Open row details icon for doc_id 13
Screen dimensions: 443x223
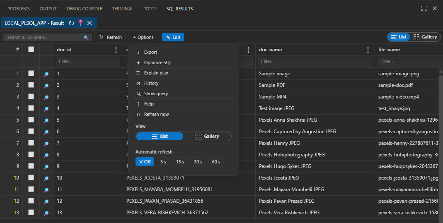click(x=46, y=213)
